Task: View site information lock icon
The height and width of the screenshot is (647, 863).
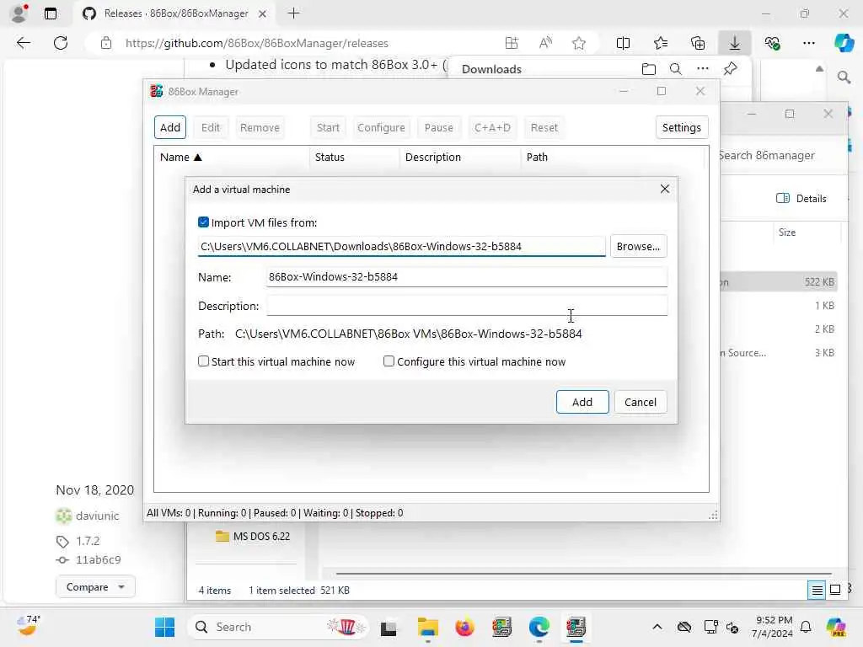Action: [105, 43]
